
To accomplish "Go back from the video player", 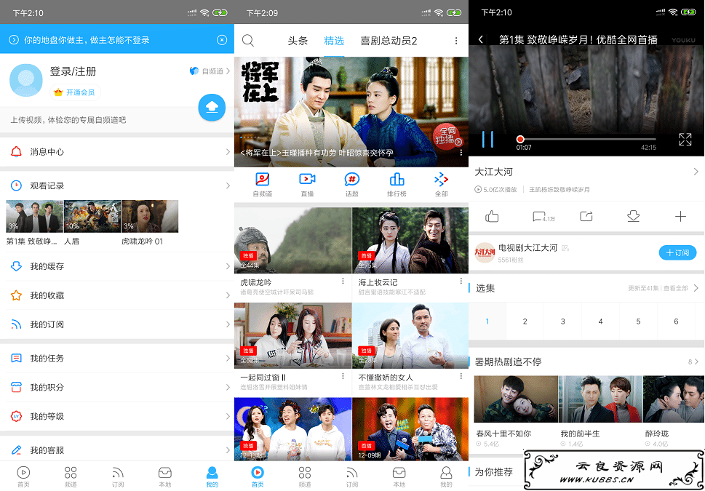I will [481, 39].
